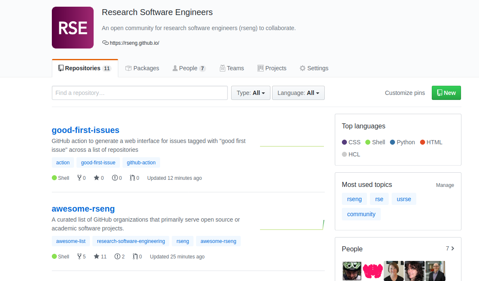Viewport: 479px width, 281px height.
Task: Open the avatar of the woman with dark curly hair
Action: pos(415,271)
